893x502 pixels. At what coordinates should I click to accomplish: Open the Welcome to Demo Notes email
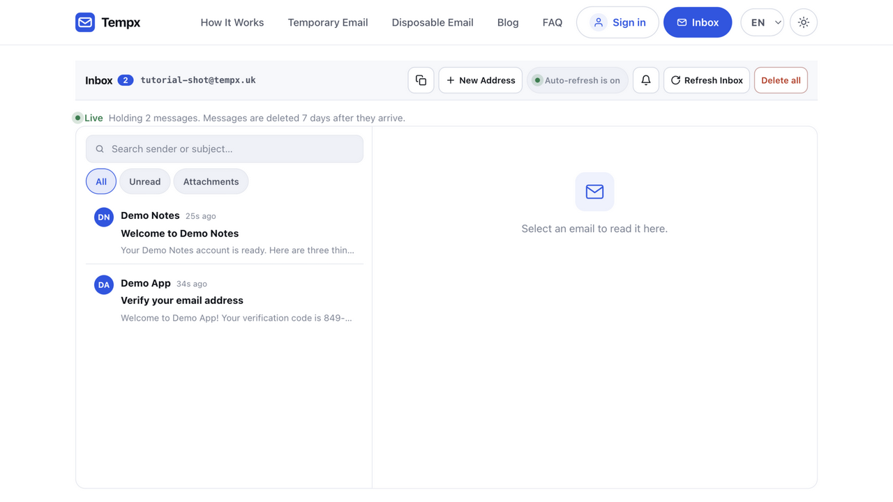[x=225, y=233]
